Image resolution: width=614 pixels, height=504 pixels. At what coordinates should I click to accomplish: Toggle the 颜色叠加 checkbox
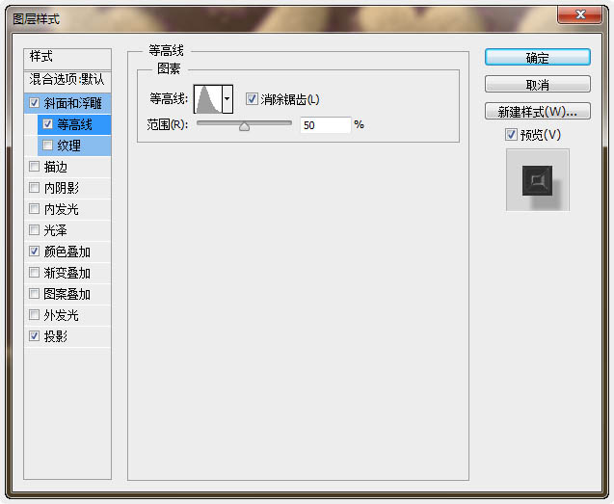tap(34, 251)
